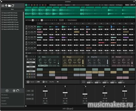Viewport: 136px width, 111px height.
Task: Click the resize grip icon bottom right
Action: pos(135,106)
